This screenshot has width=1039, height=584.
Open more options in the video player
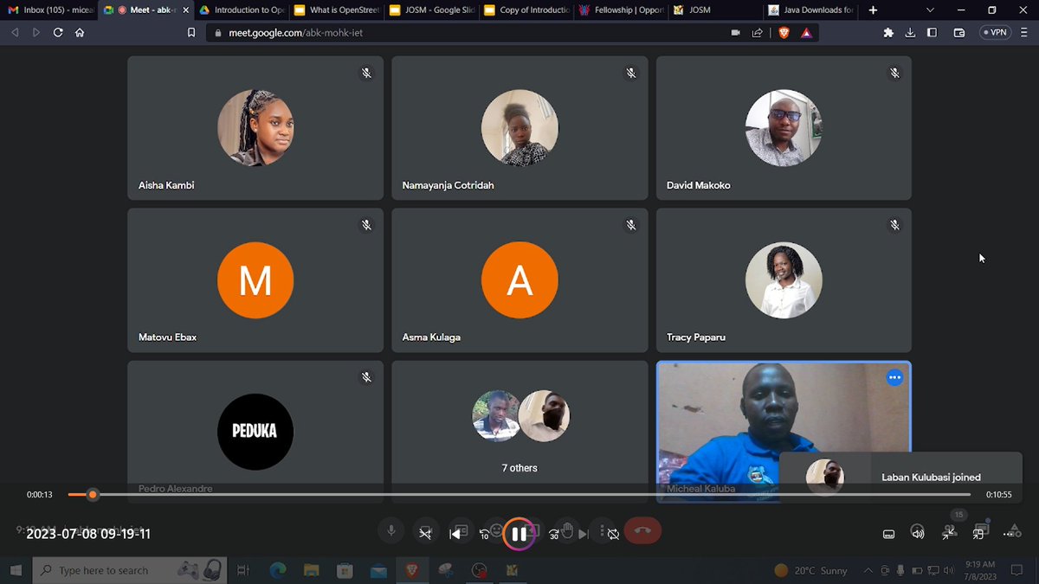tap(1007, 534)
